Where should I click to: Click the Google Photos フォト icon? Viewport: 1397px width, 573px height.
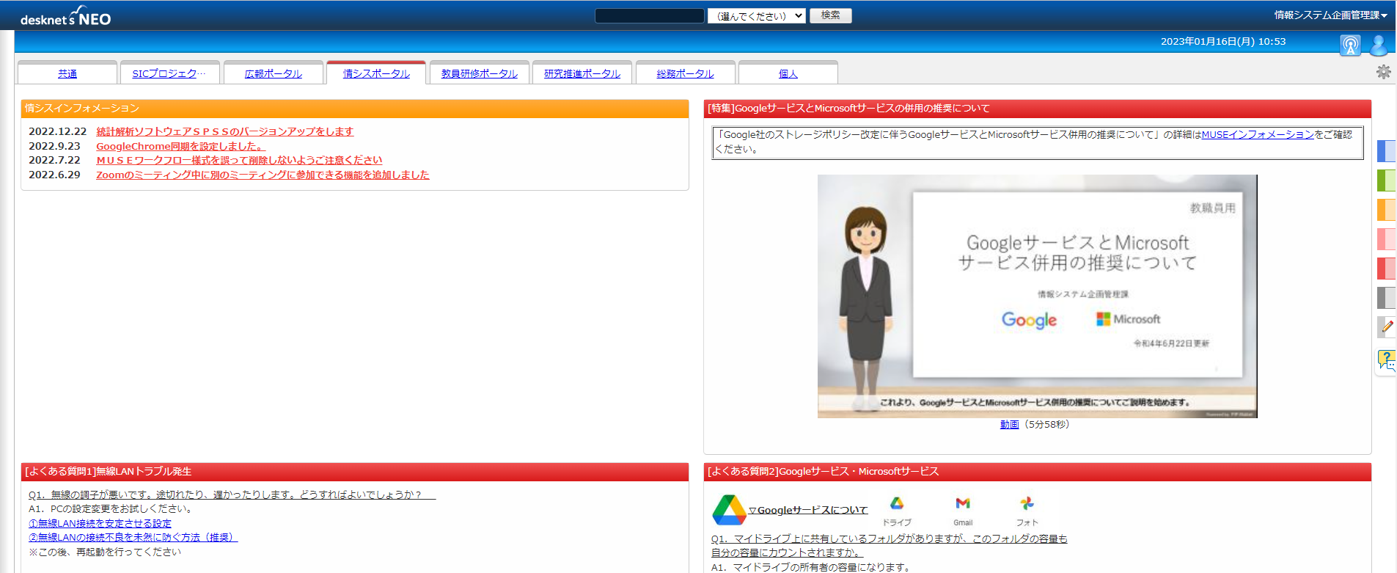point(1027,503)
